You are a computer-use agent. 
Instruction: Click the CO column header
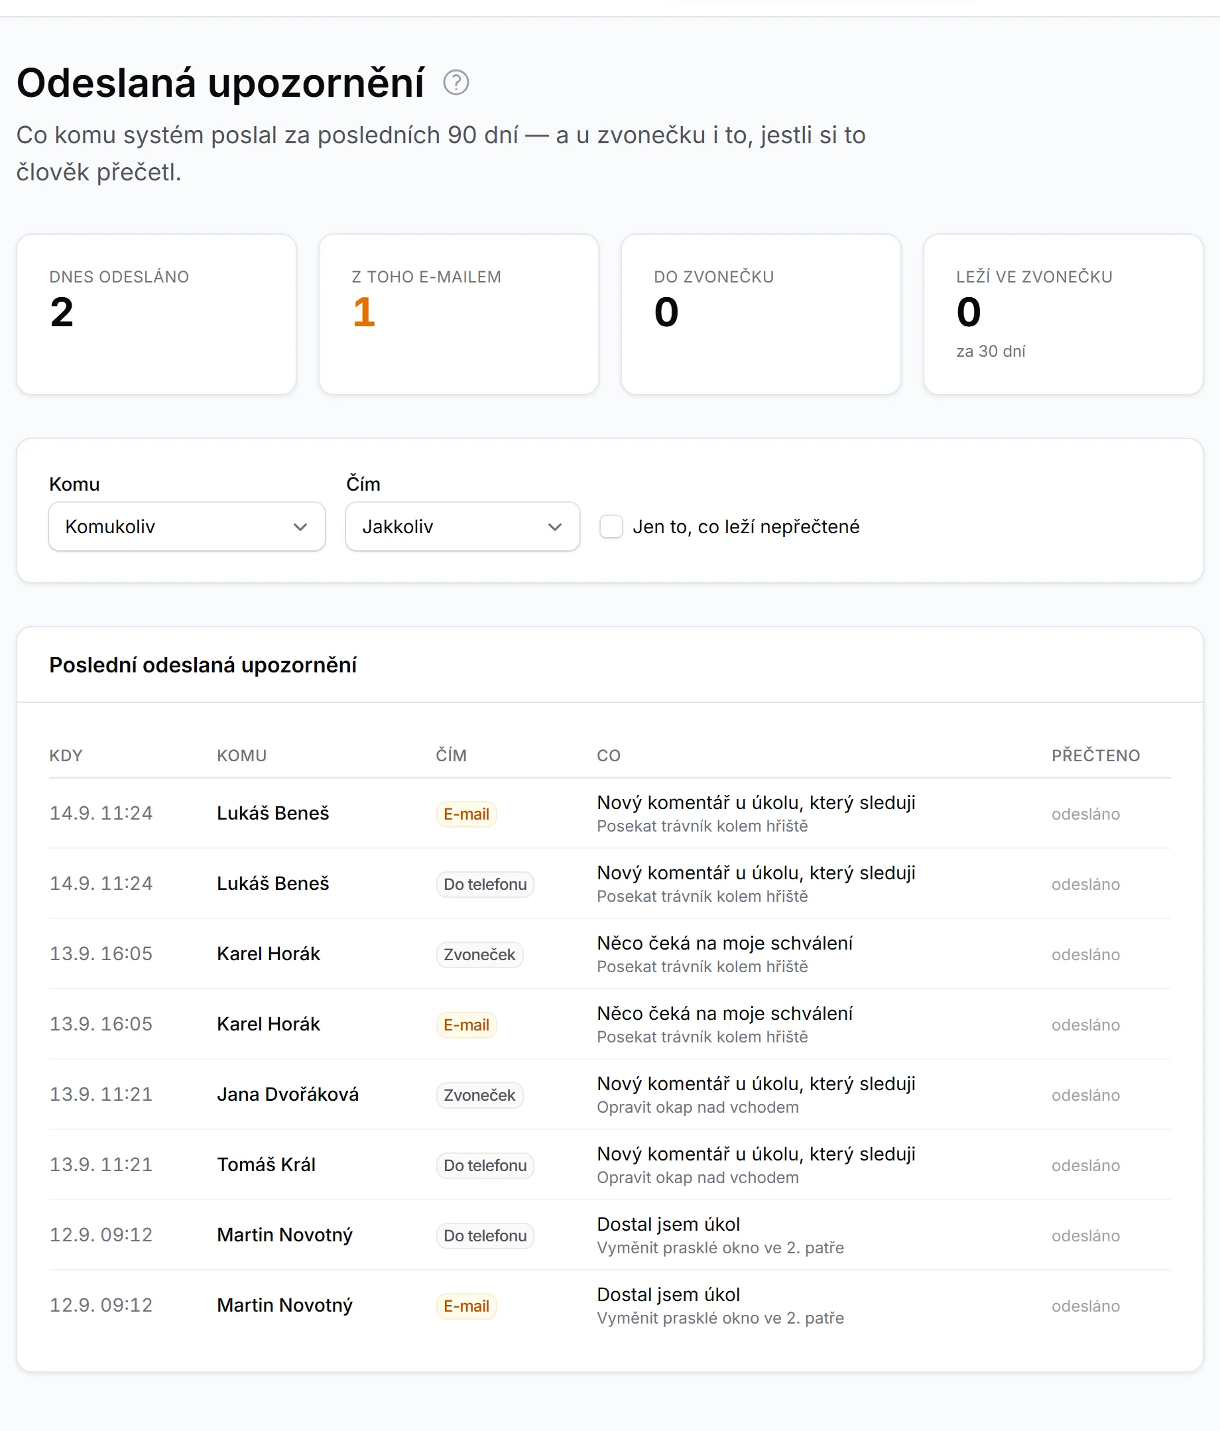(608, 755)
